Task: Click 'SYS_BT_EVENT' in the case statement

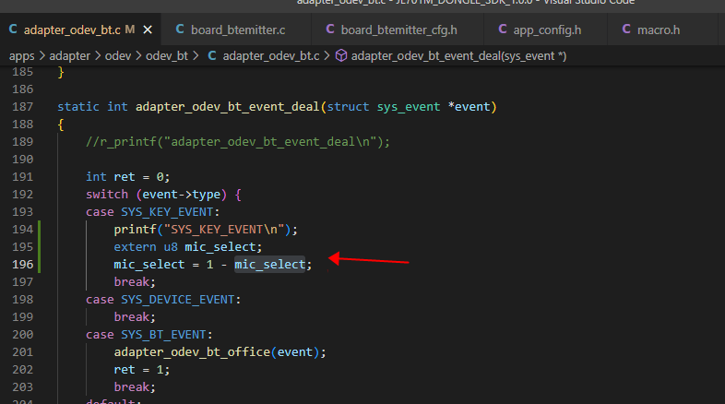Action: tap(163, 335)
